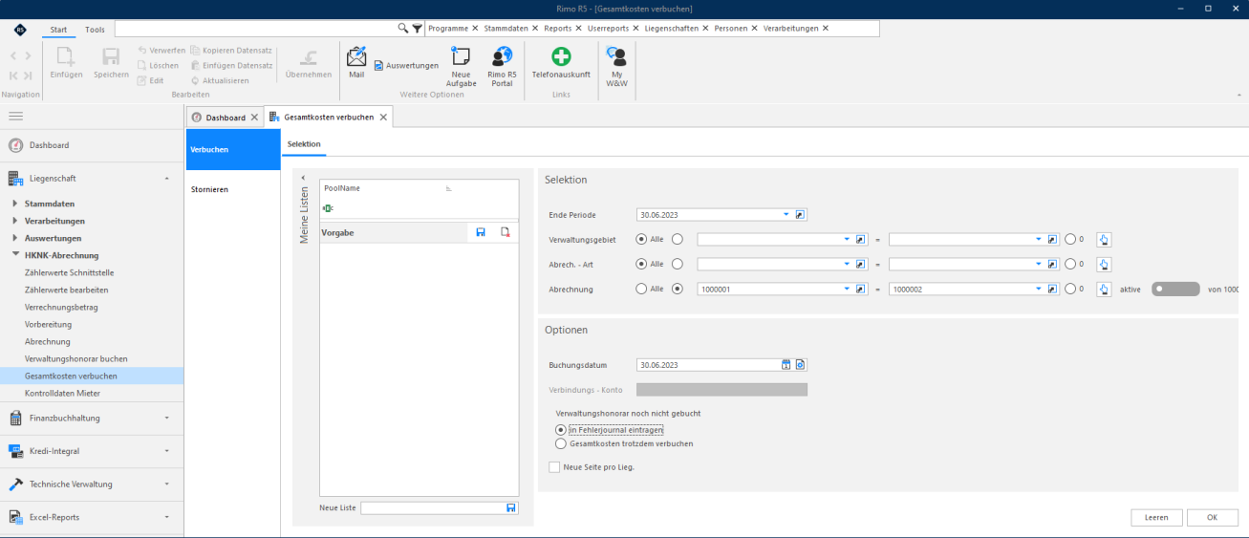This screenshot has width=1249, height=538.
Task: Open Kontrolldaten Mieter in sidebar
Action: pos(62,393)
